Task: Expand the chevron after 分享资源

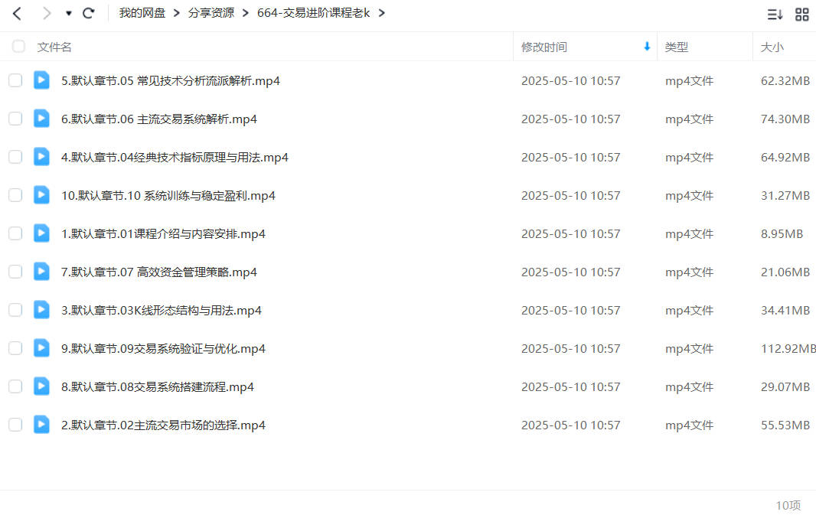Action: [246, 13]
